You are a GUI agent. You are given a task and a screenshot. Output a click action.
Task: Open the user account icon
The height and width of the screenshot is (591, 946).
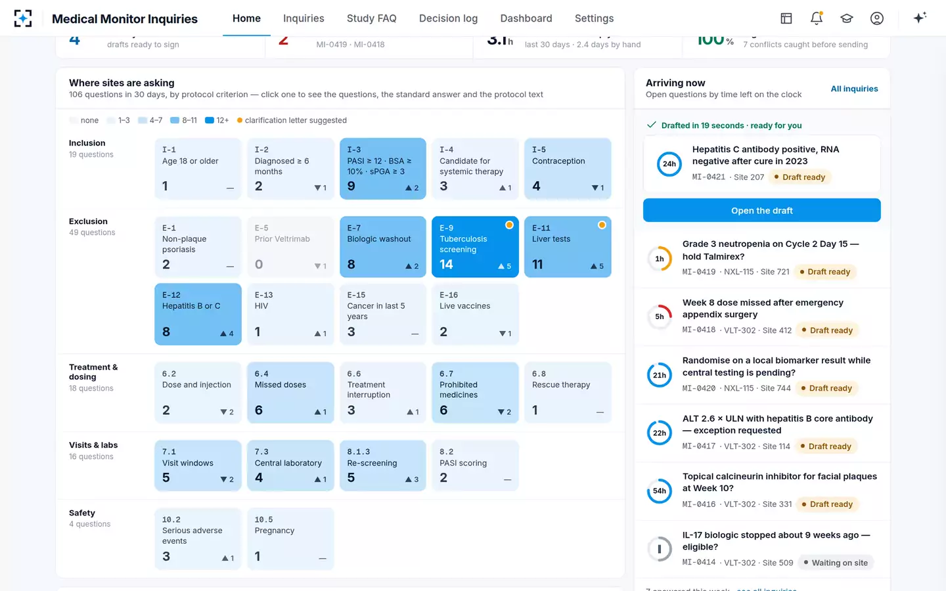(877, 18)
